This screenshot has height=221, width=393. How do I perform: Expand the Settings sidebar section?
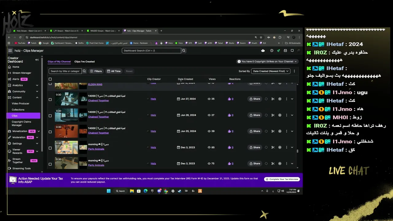click(x=37, y=143)
